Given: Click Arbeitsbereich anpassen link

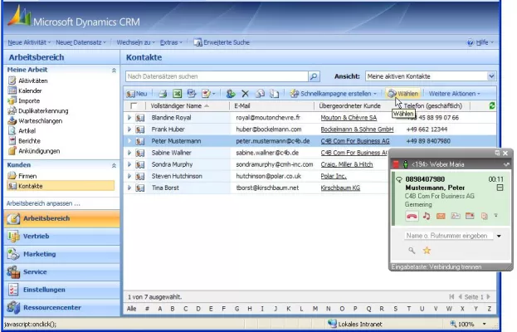Looking at the screenshot, I should [x=43, y=203].
